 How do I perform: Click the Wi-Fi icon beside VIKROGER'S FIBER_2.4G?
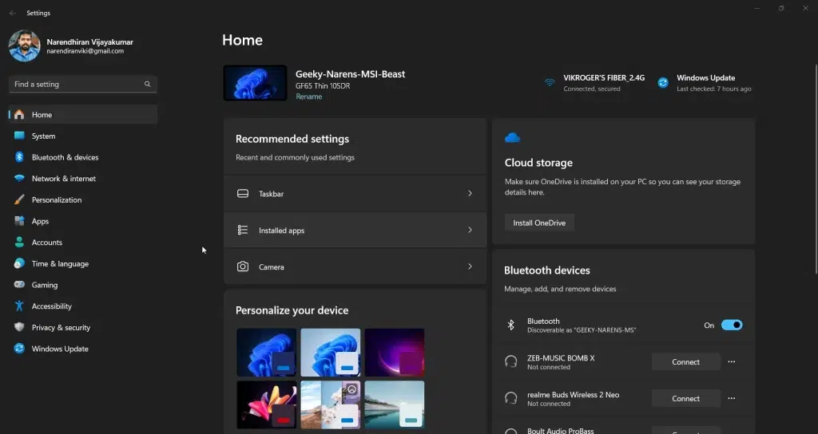coord(550,82)
